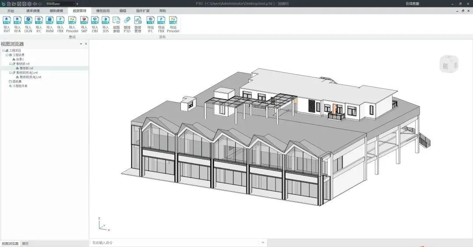The height and width of the screenshot is (247, 473).
Task: Click the 底图参照 underlay reference icon
Action: click(116, 24)
